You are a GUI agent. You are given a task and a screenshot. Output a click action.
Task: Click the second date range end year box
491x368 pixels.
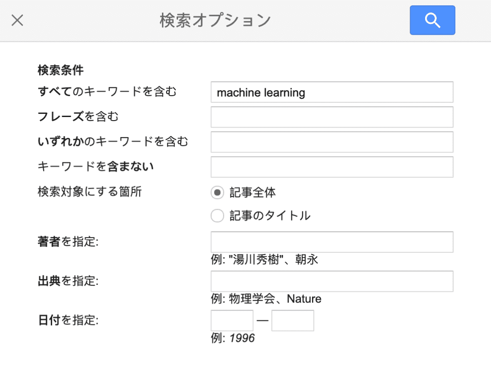[x=293, y=320]
